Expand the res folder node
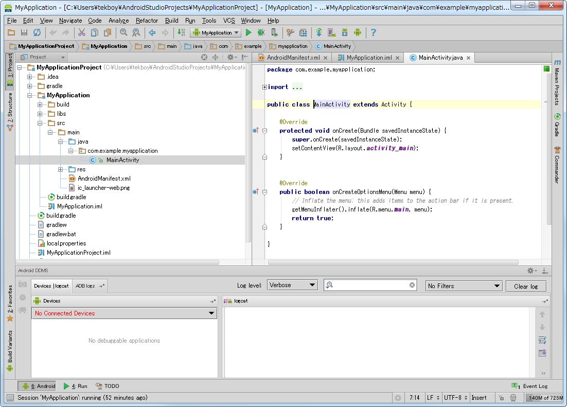 [x=60, y=169]
